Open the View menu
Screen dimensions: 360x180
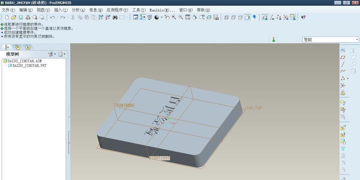click(44, 10)
